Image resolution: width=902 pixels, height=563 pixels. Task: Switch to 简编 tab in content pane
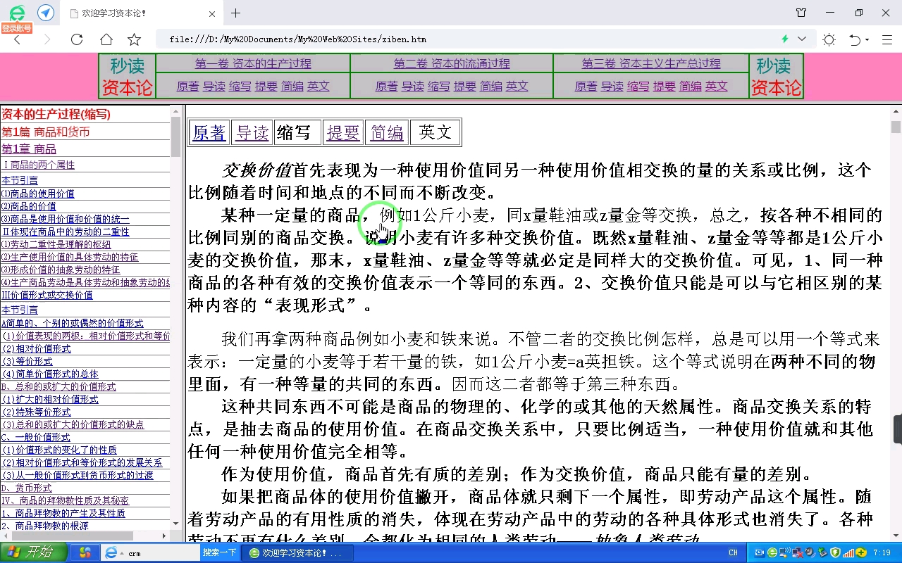387,132
